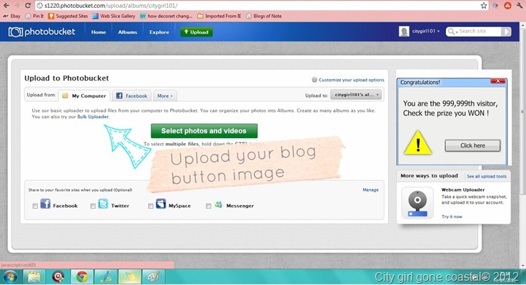Click the page vertical scrollbar
The height and width of the screenshot is (285, 526).
pos(522,110)
